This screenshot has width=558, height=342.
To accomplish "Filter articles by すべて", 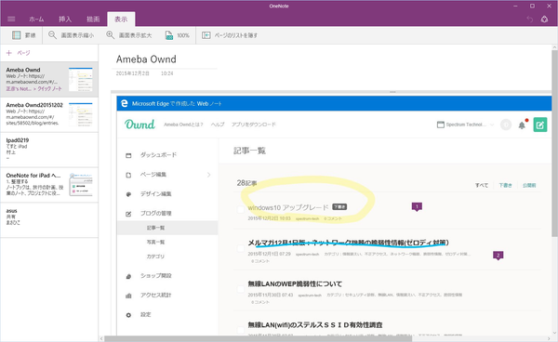I will coord(482,185).
